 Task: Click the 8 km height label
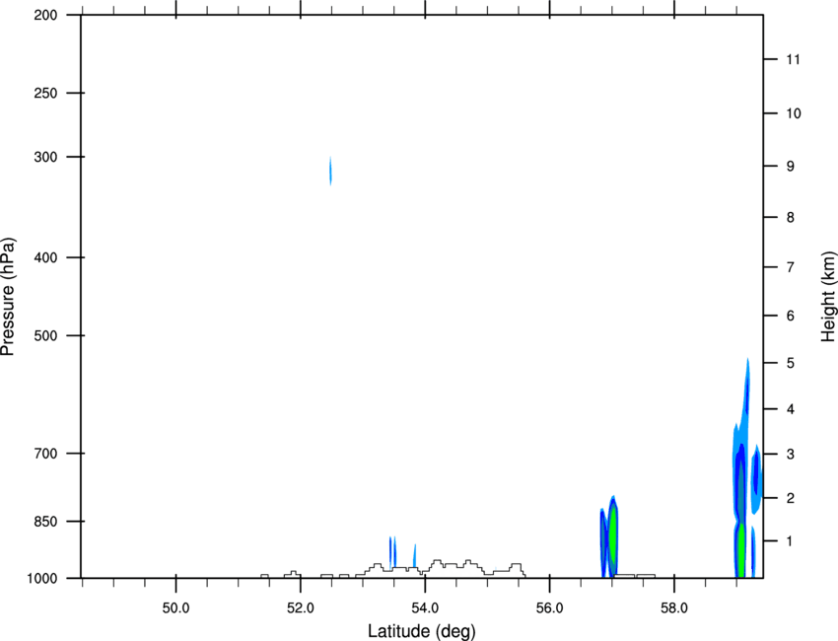791,218
